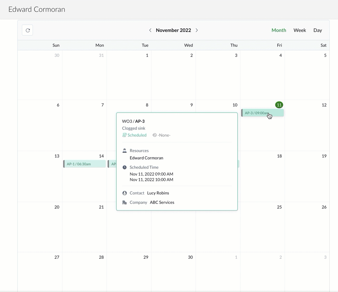Click the -None- label in popup
Viewport: 338px width, 292px height.
(164, 135)
